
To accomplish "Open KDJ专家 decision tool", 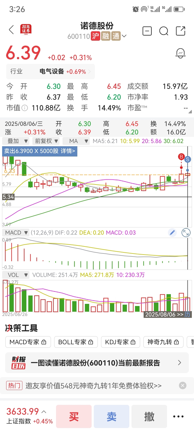I will click(120, 342).
